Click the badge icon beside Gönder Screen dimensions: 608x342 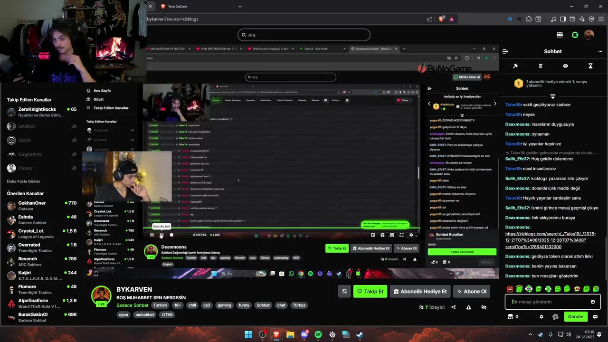point(555,317)
